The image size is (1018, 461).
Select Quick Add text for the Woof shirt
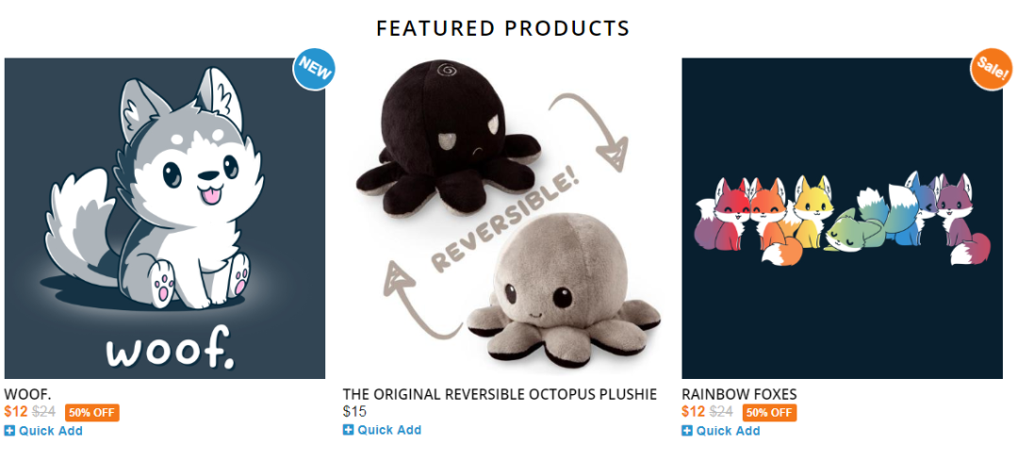[51, 431]
